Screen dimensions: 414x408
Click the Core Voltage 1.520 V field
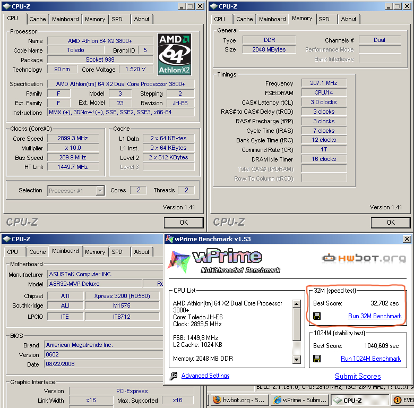pyautogui.click(x=136, y=69)
